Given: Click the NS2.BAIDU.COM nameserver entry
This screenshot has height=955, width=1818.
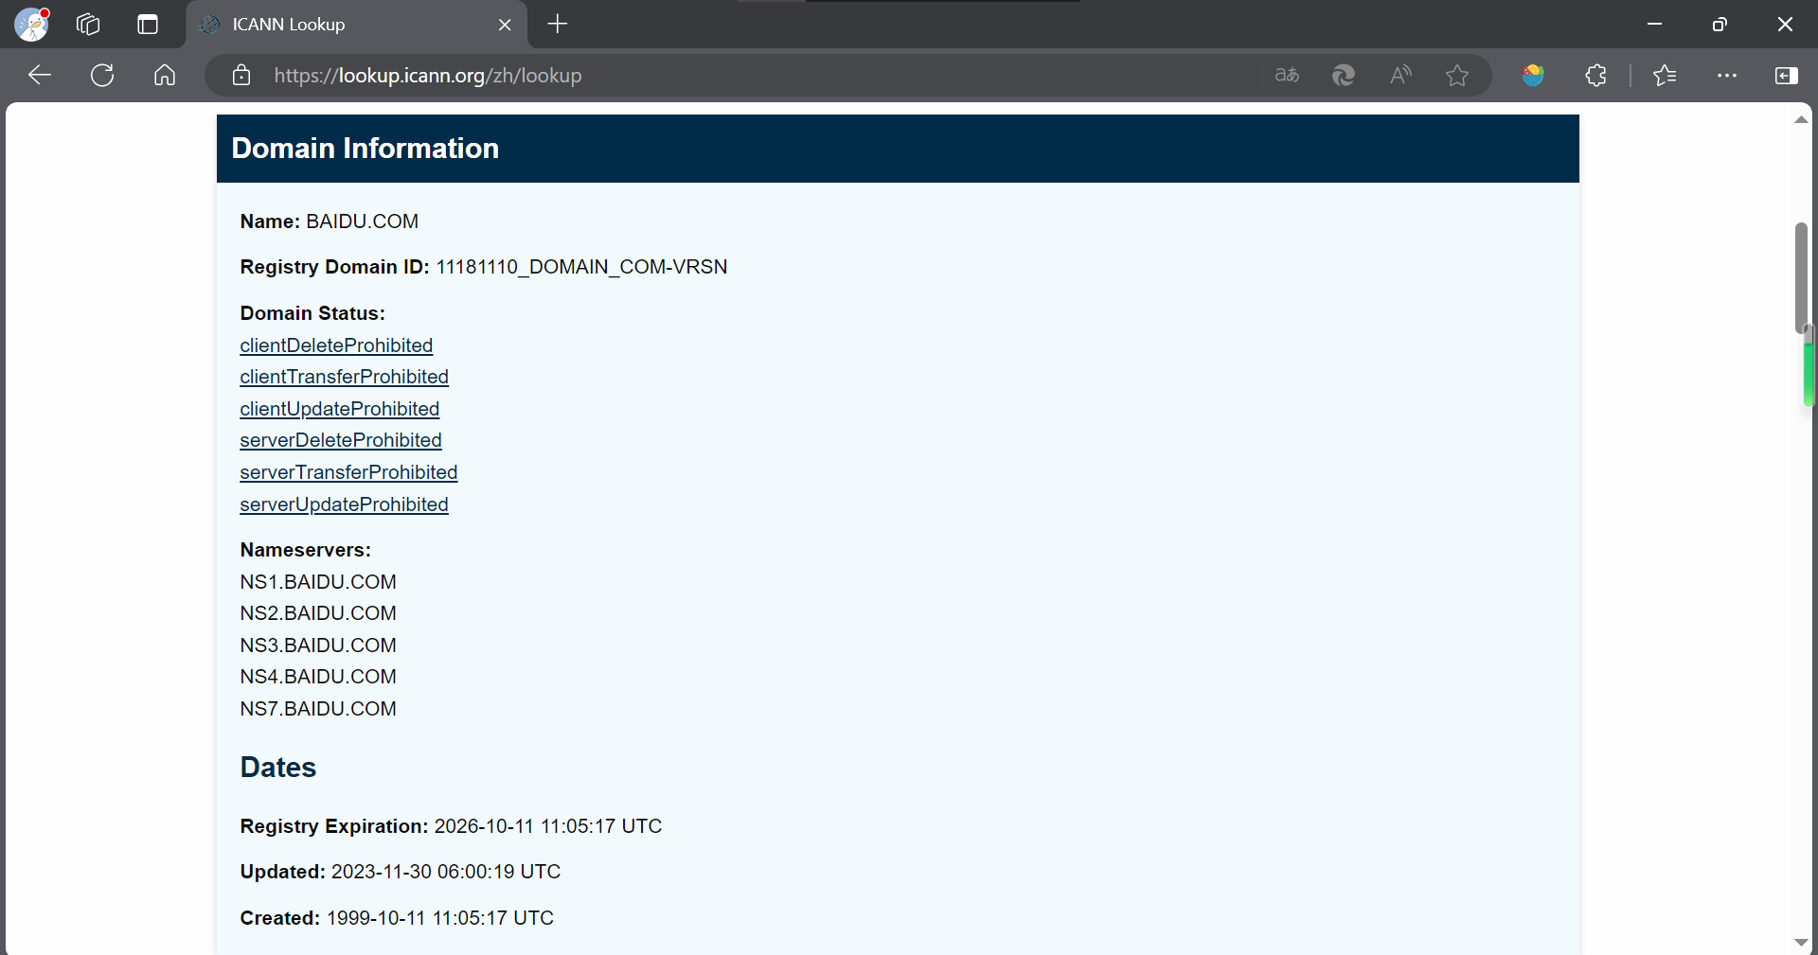Looking at the screenshot, I should [x=318, y=613].
